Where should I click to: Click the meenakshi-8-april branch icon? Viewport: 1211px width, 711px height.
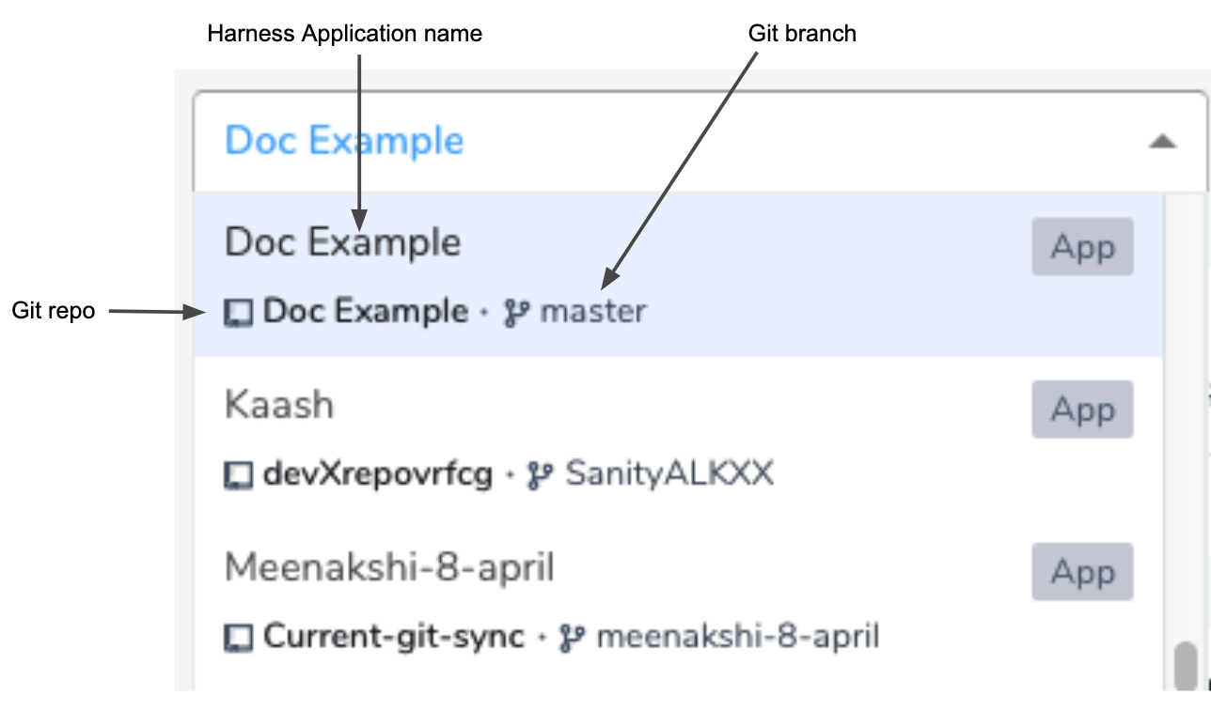572,639
